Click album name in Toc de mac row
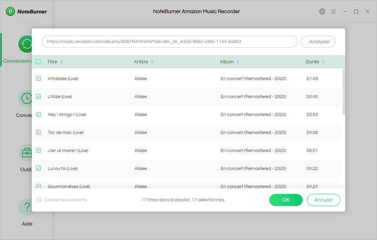This screenshot has height=240, width=377. tap(254, 132)
